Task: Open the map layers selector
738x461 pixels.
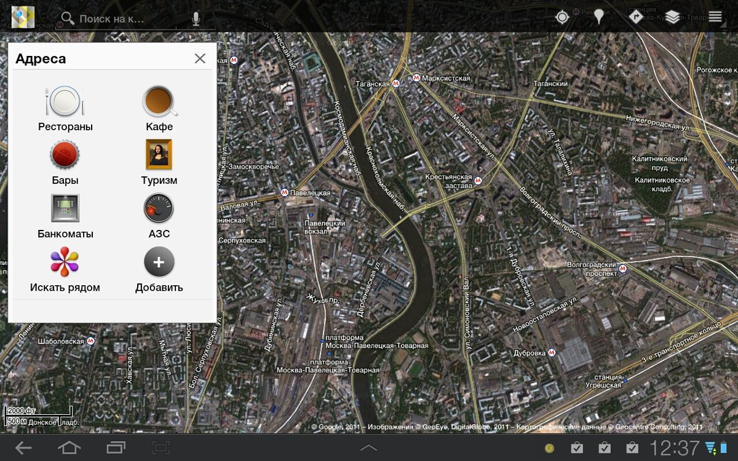Action: click(x=672, y=17)
